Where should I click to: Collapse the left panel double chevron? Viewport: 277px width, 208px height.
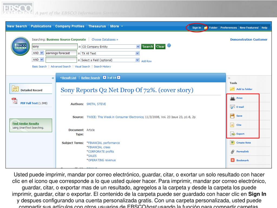[x=53, y=78]
